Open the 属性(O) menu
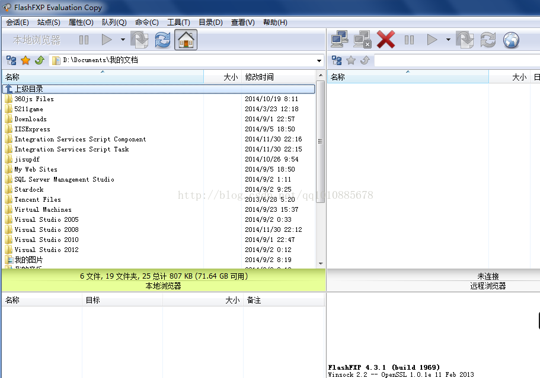This screenshot has width=540, height=378. pos(81,22)
